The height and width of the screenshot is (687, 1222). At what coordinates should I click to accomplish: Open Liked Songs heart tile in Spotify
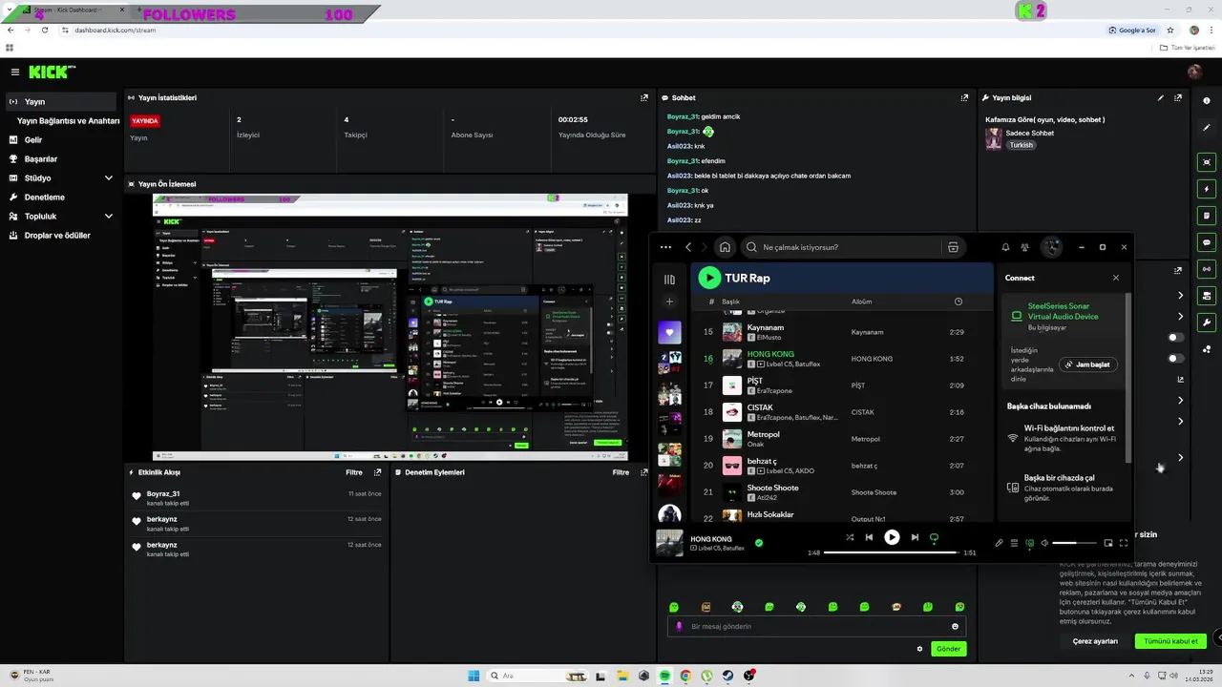(669, 333)
